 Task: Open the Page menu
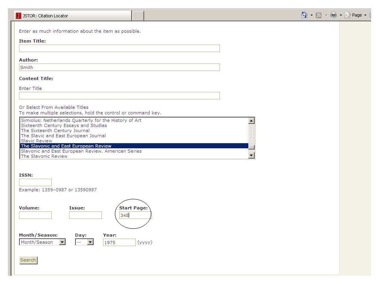(356, 15)
